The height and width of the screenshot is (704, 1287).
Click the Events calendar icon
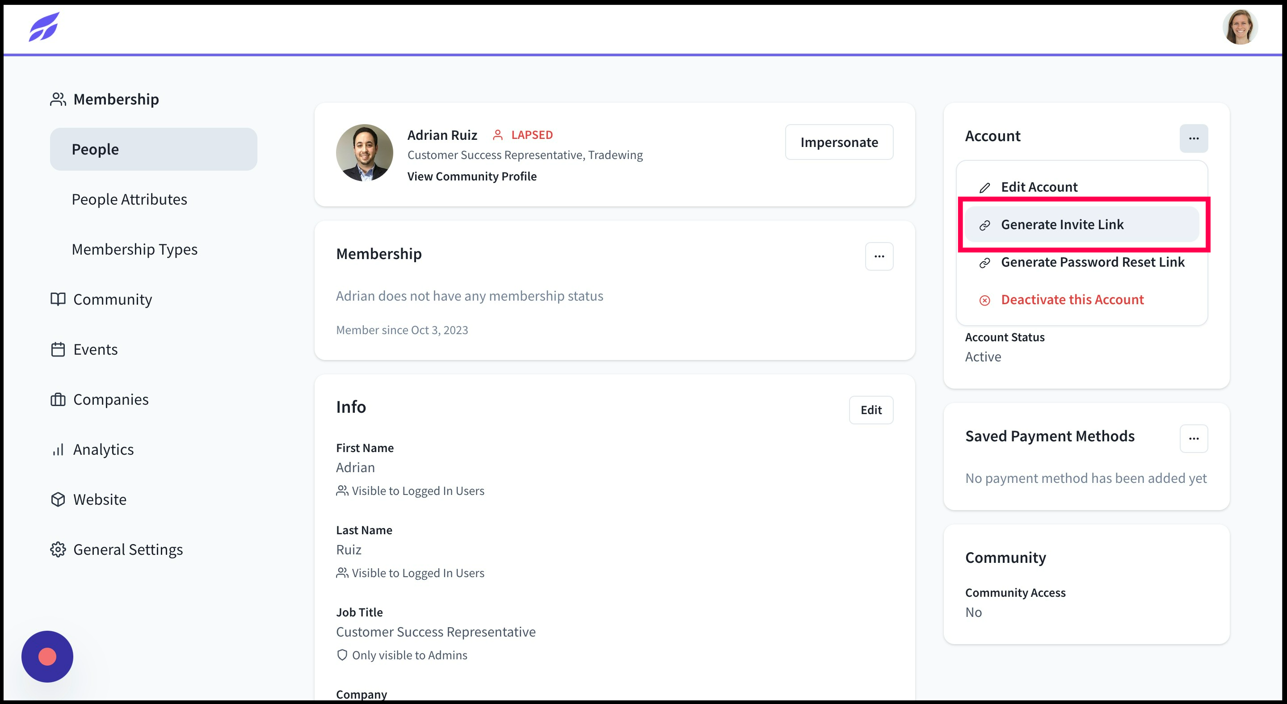[58, 349]
